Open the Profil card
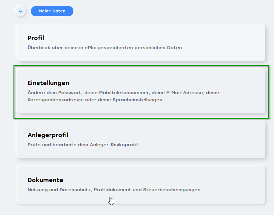This screenshot has width=274, height=215. point(141,43)
